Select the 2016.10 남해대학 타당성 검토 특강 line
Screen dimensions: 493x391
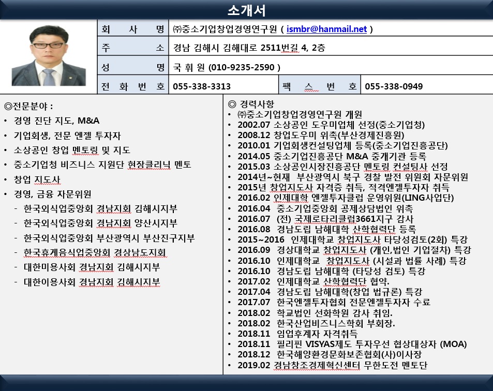tap(332, 271)
